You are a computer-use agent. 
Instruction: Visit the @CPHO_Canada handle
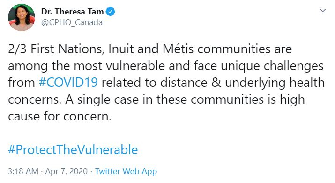tap(72, 22)
